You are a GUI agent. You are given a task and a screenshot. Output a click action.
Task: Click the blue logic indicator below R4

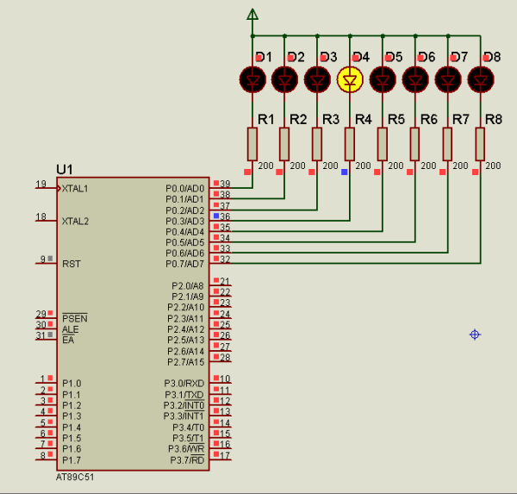[x=344, y=172]
